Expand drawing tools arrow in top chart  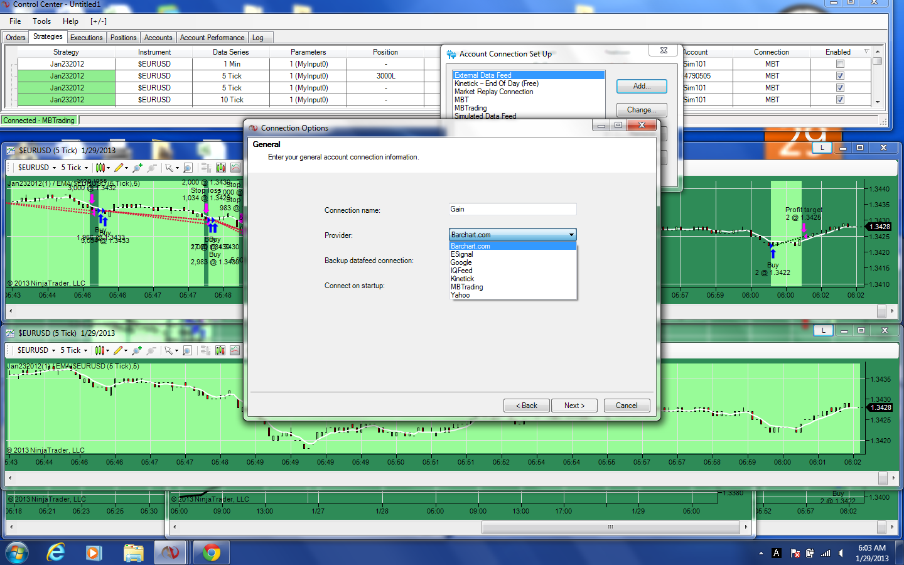pyautogui.click(x=126, y=168)
